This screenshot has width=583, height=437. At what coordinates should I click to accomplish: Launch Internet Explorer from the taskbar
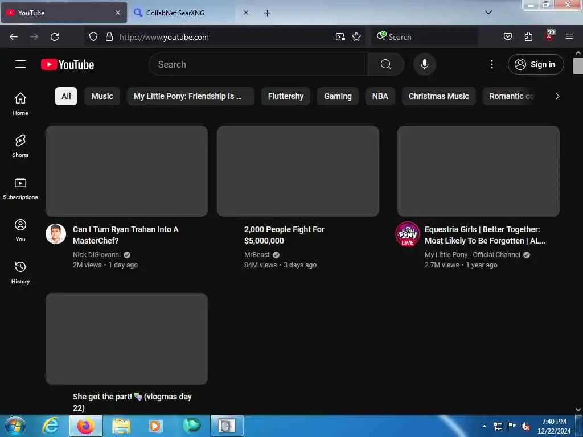(51, 426)
